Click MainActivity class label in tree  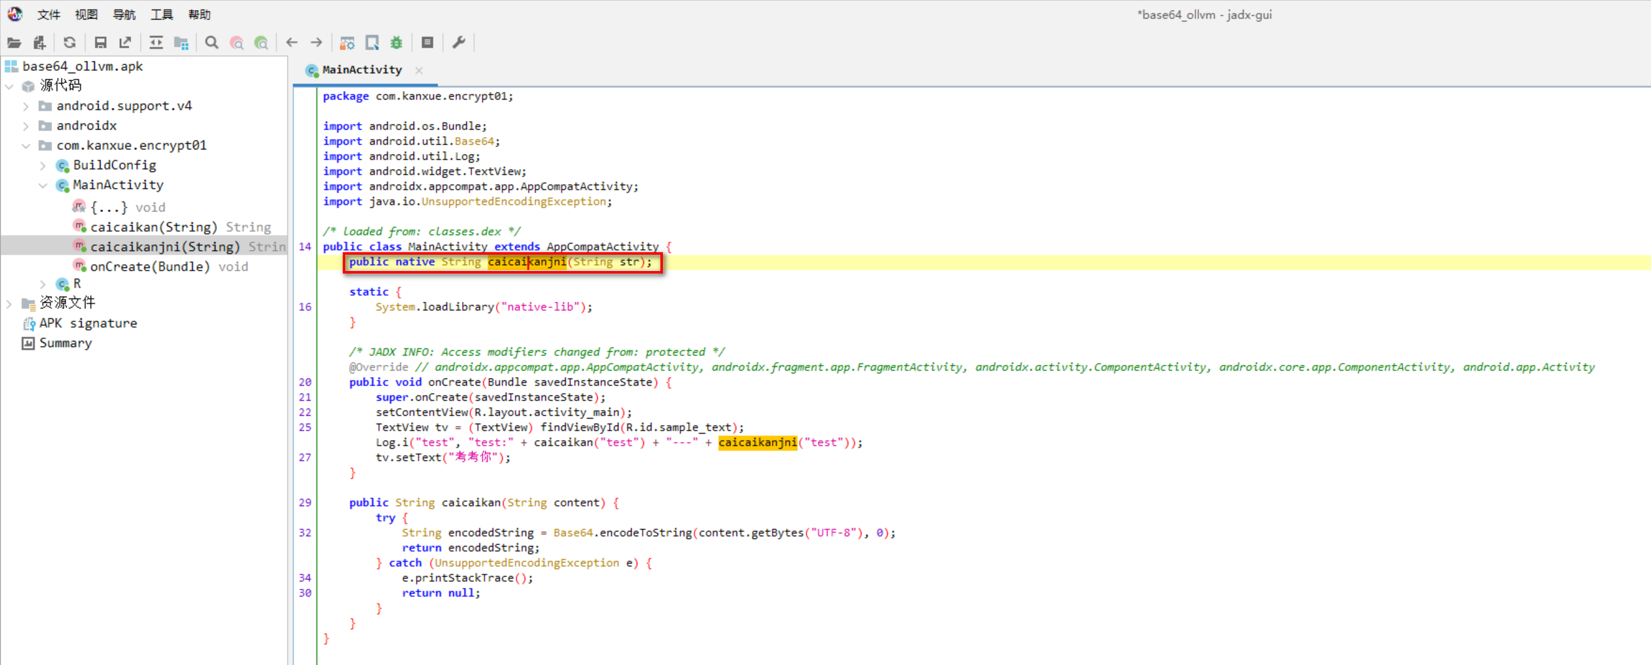(119, 185)
